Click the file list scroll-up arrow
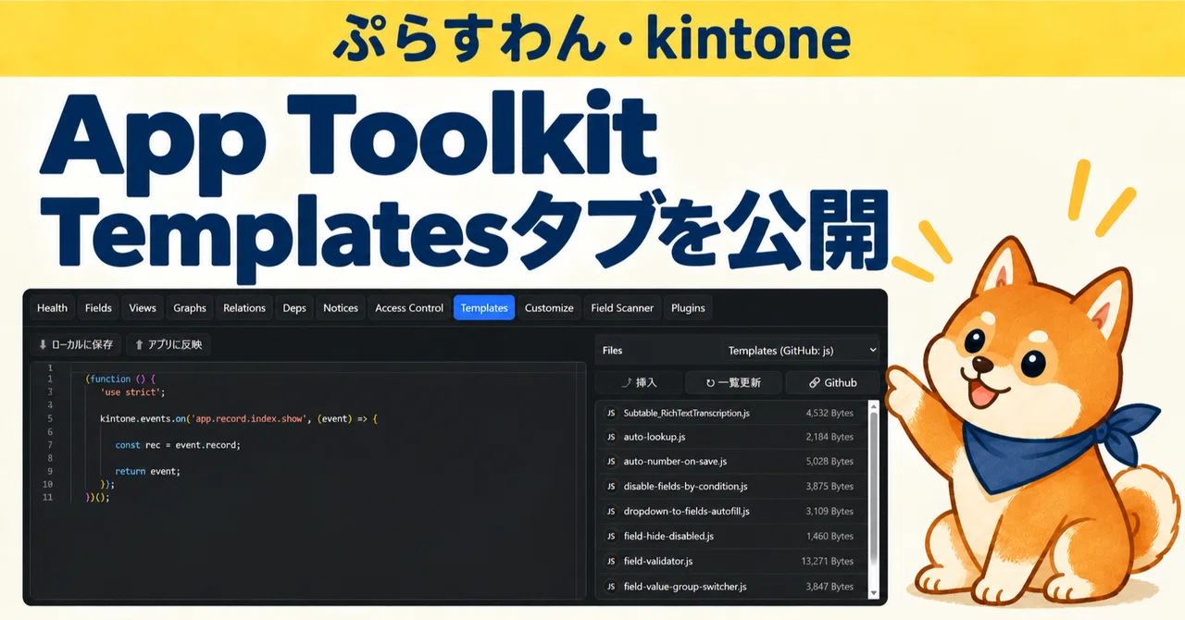This screenshot has width=1185, height=620. click(874, 405)
